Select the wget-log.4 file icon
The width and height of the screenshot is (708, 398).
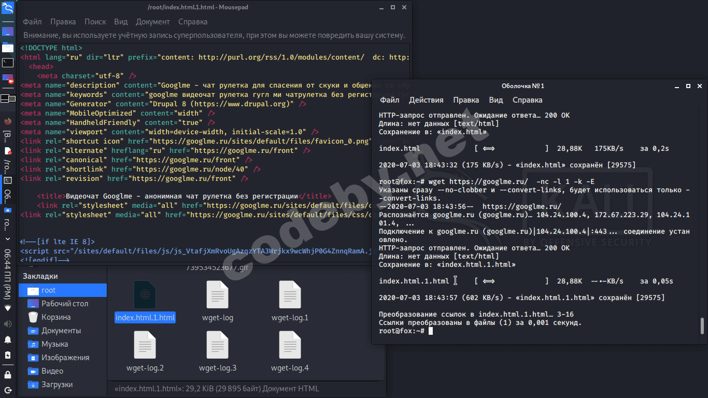(x=290, y=345)
